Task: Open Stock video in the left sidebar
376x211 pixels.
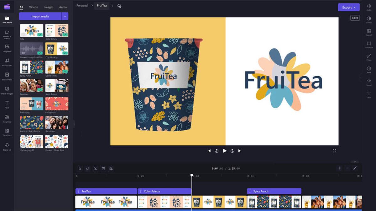Action: pyautogui.click(x=7, y=76)
